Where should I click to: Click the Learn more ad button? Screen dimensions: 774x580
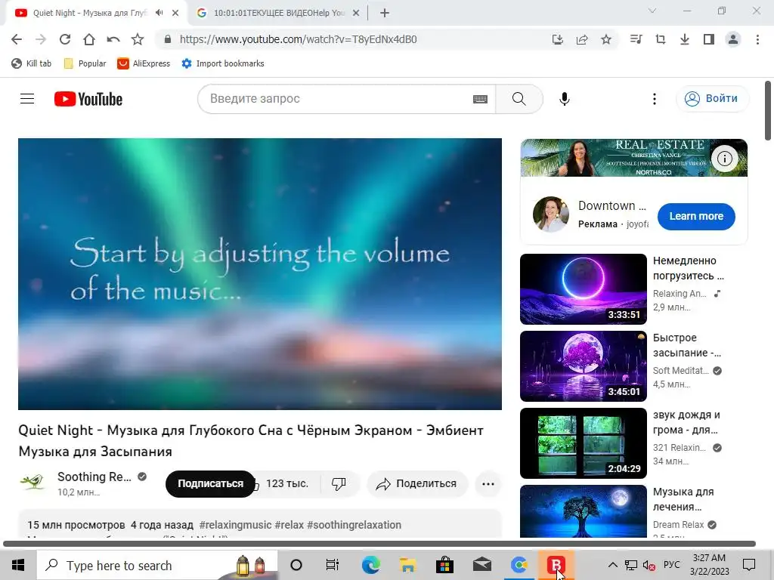click(696, 216)
